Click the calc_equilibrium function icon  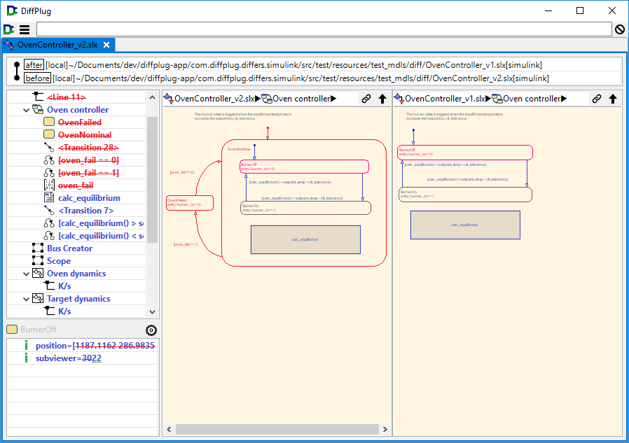point(49,197)
